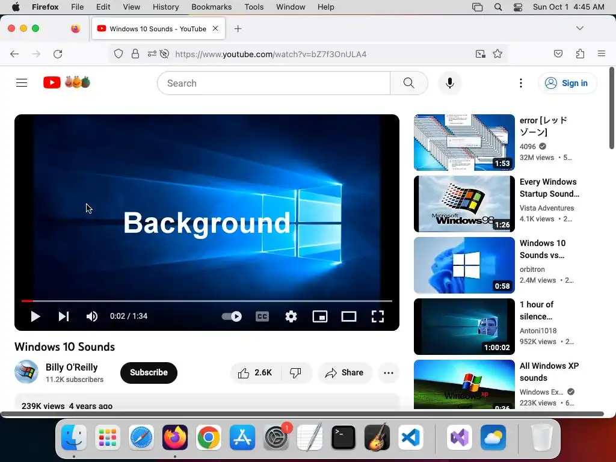Open Firefox extensions puzzle icon
Viewport: 616px width, 462px height.
click(580, 54)
